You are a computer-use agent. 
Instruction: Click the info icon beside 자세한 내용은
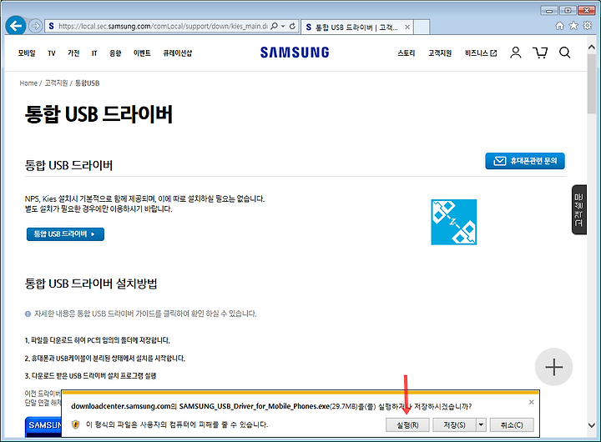tap(28, 314)
